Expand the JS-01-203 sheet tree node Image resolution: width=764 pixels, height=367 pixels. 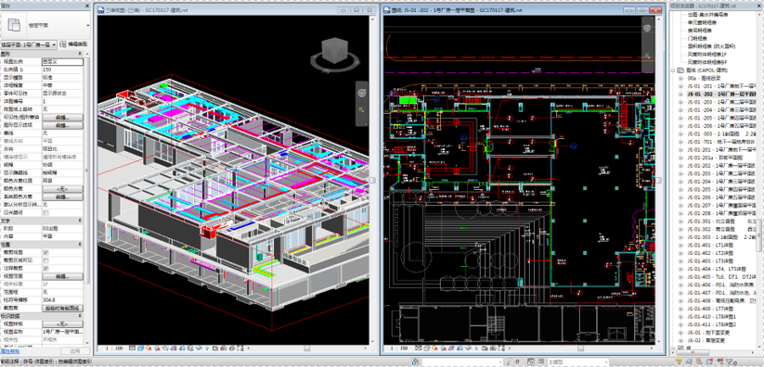click(680, 102)
